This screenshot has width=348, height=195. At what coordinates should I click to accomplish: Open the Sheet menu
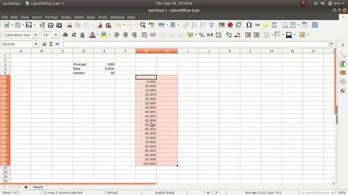[x=79, y=17]
